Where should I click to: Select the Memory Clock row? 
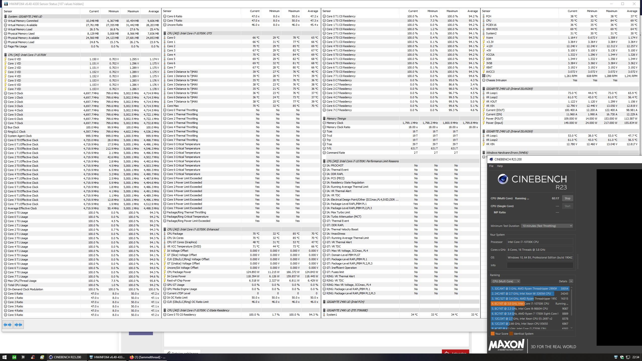(401, 123)
